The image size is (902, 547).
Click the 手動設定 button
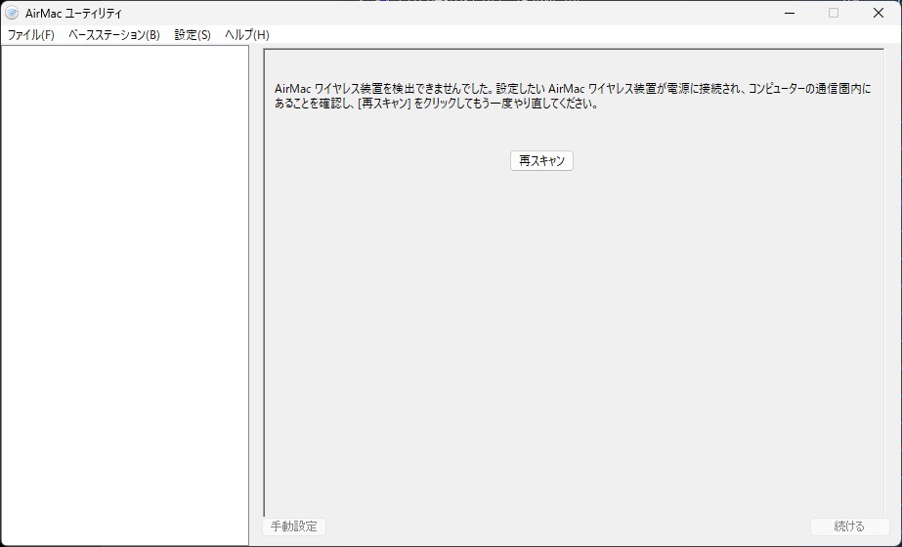coord(294,526)
